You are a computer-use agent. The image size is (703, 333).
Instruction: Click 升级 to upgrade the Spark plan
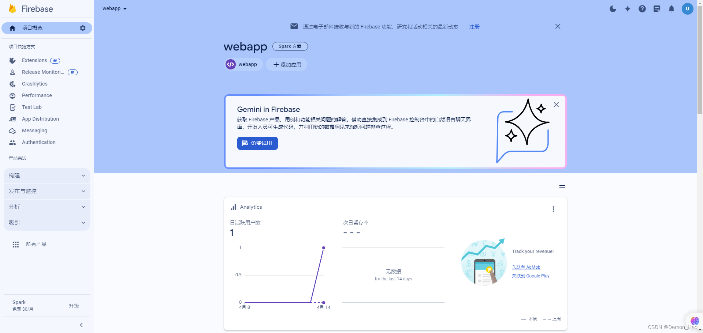(74, 306)
